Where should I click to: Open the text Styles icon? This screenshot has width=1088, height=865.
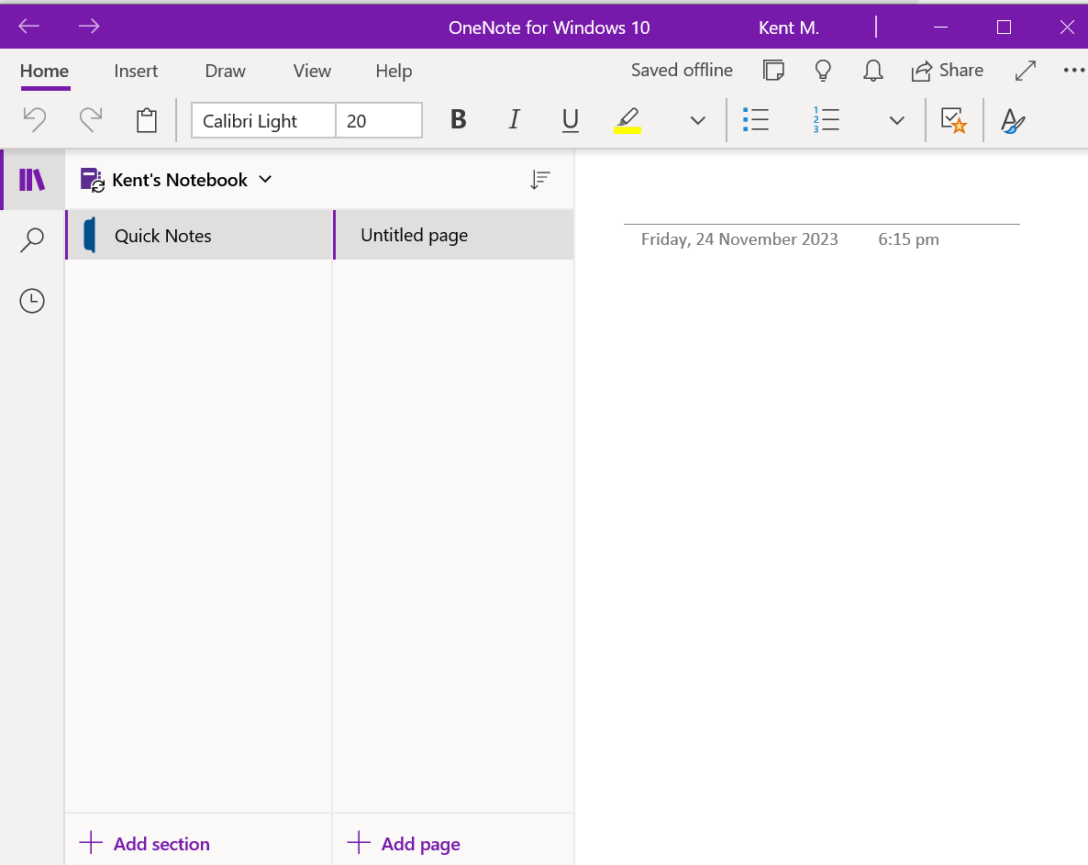tap(1013, 121)
